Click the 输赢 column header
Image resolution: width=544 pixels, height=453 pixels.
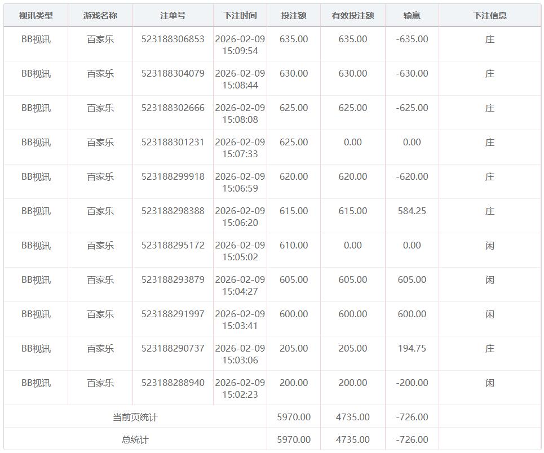412,16
